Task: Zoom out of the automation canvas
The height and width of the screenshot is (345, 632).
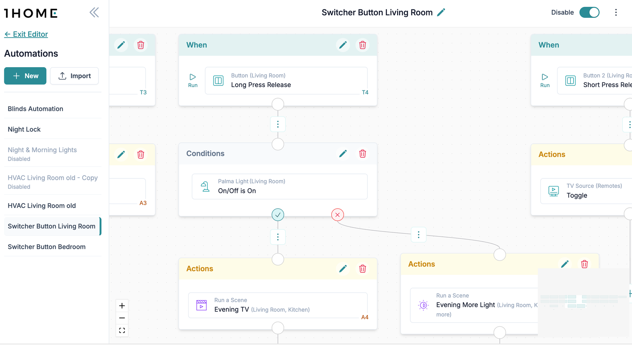Action: pos(122,318)
